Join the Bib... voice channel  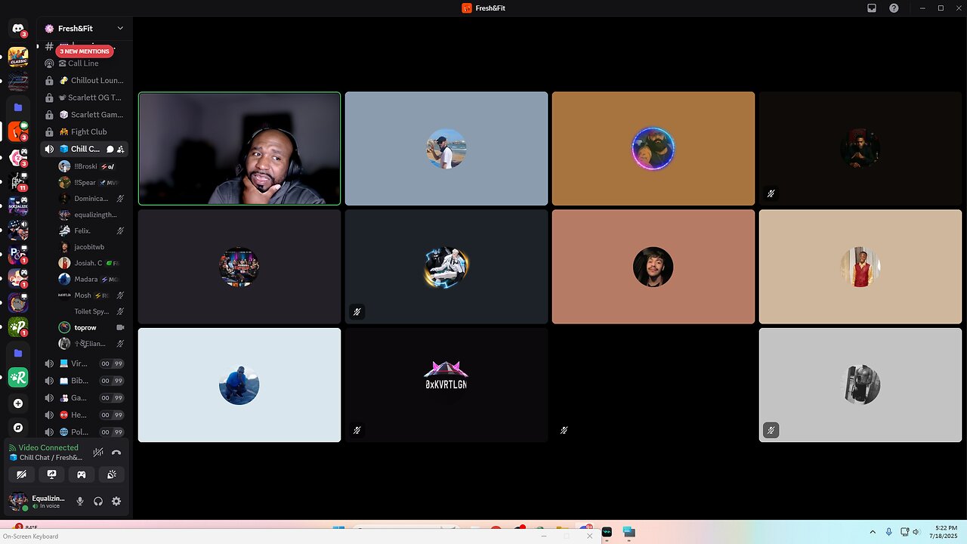(x=84, y=381)
